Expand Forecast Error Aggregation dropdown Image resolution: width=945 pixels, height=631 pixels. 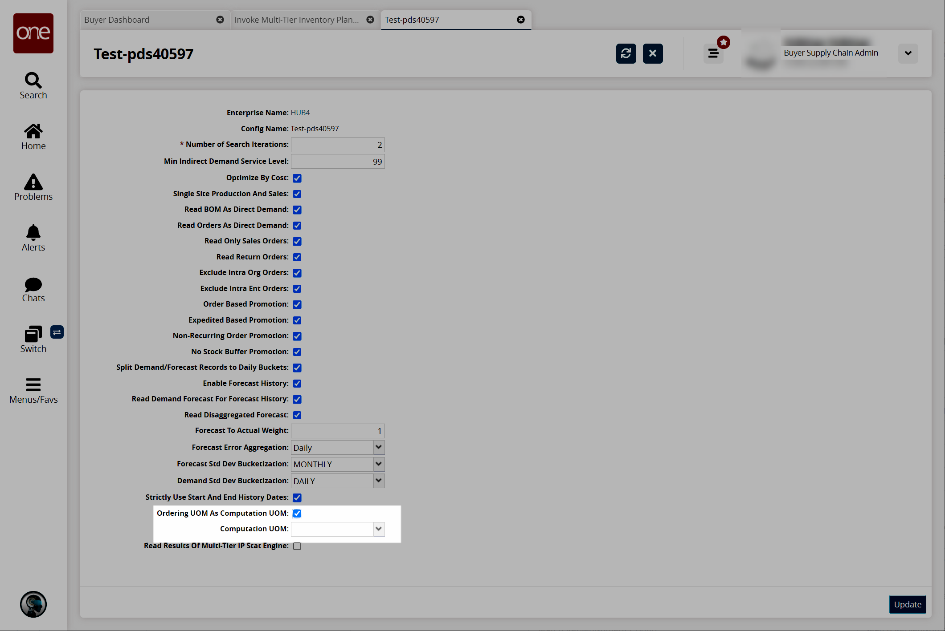click(x=378, y=447)
